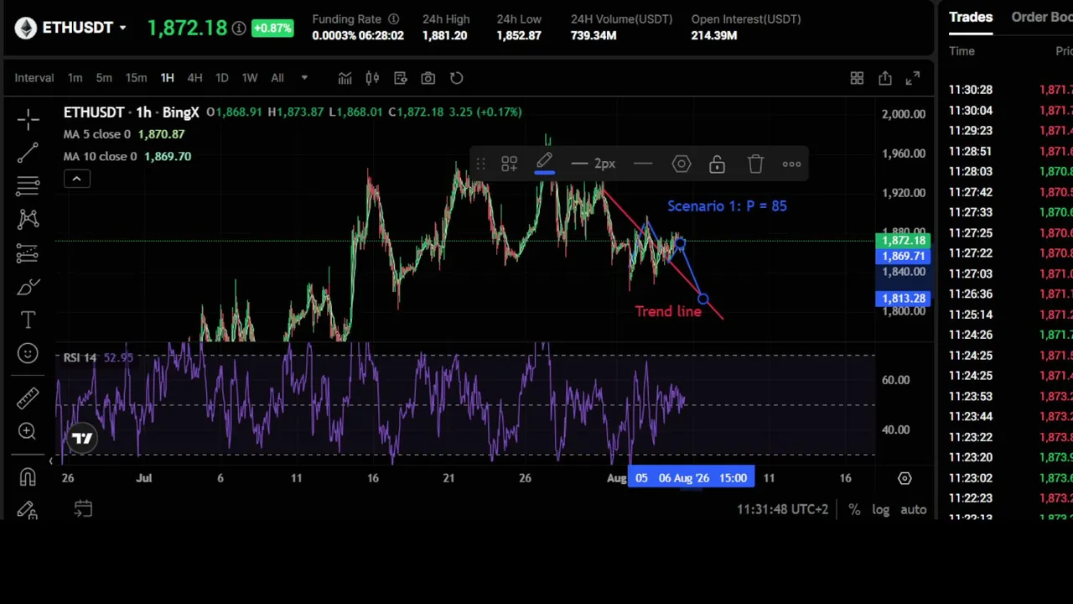Open the time axis settings gear
This screenshot has height=604, width=1073.
pos(905,478)
